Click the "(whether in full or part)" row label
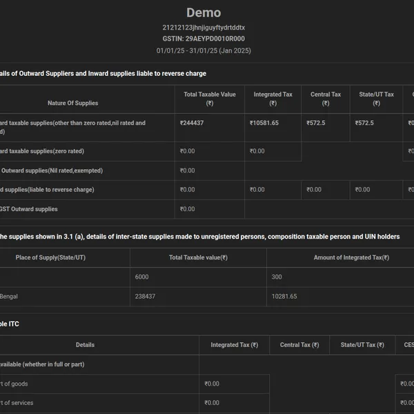 (42, 364)
